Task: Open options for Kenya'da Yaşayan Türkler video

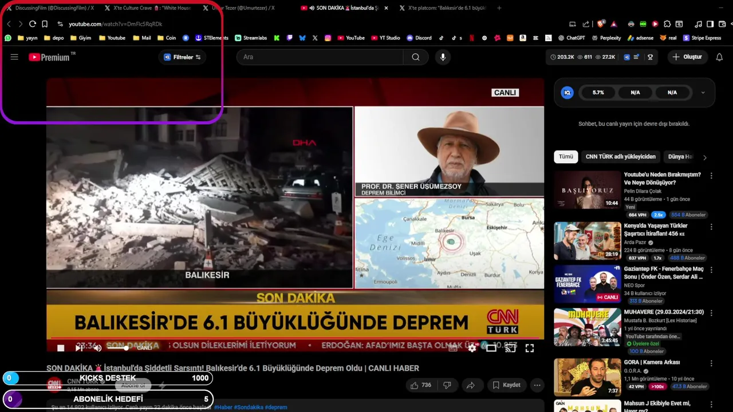Action: click(x=711, y=227)
